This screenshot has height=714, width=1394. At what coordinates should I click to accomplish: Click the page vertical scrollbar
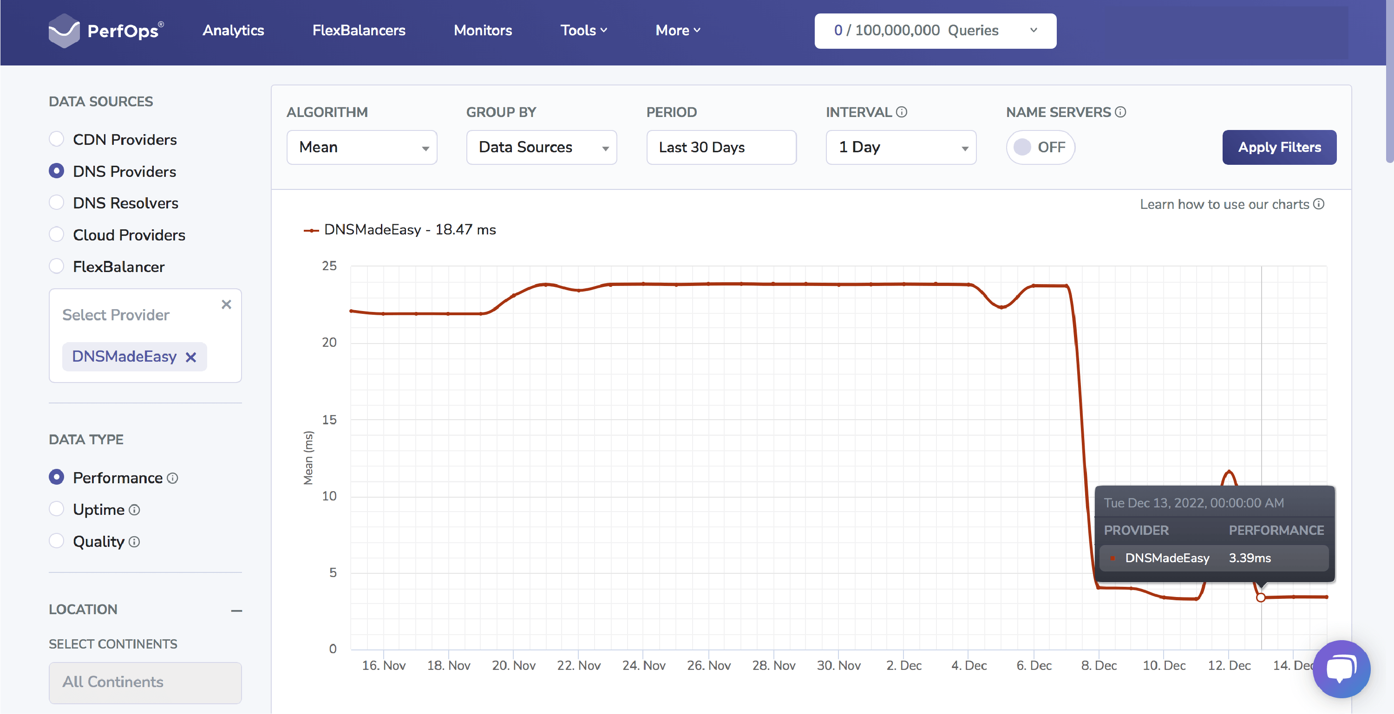(x=1389, y=81)
